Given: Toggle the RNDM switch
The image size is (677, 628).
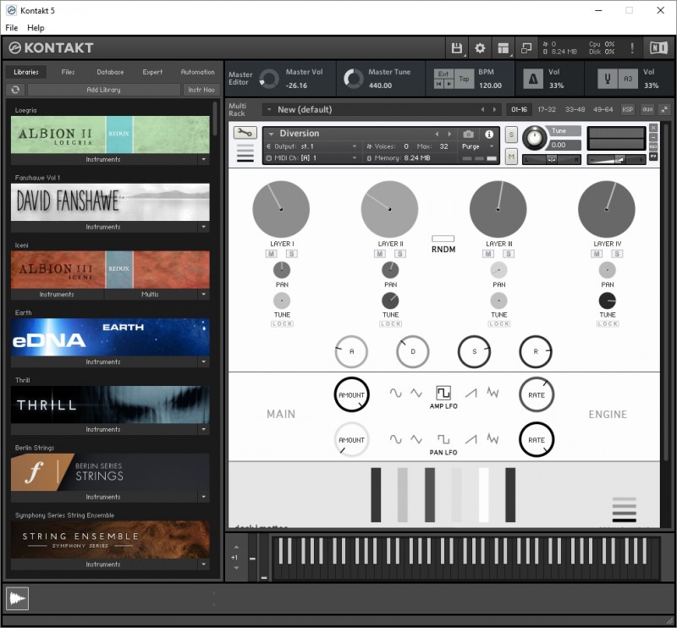Looking at the screenshot, I should (443, 239).
